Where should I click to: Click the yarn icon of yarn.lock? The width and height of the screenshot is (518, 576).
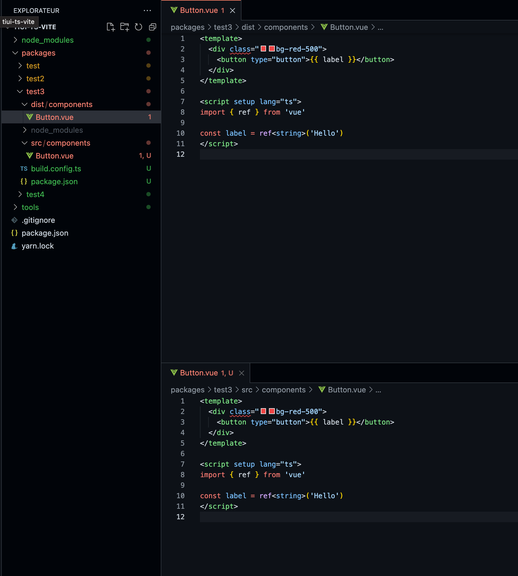point(14,246)
